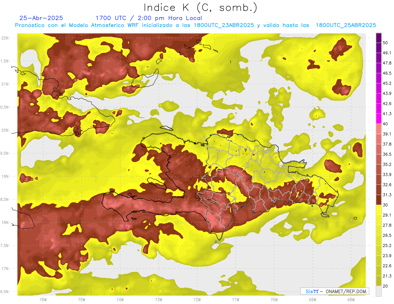This screenshot has height=304, width=394.
Task: Click the colorbar value '39.1'
Action: tap(387, 134)
